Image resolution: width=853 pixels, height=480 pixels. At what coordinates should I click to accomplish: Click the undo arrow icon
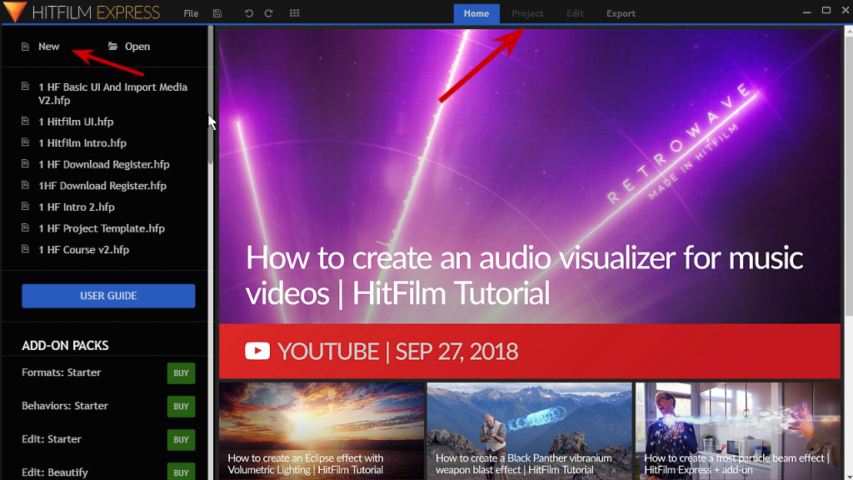click(248, 13)
